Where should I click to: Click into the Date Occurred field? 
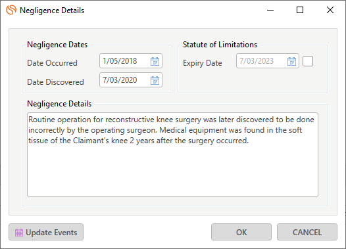click(131, 61)
